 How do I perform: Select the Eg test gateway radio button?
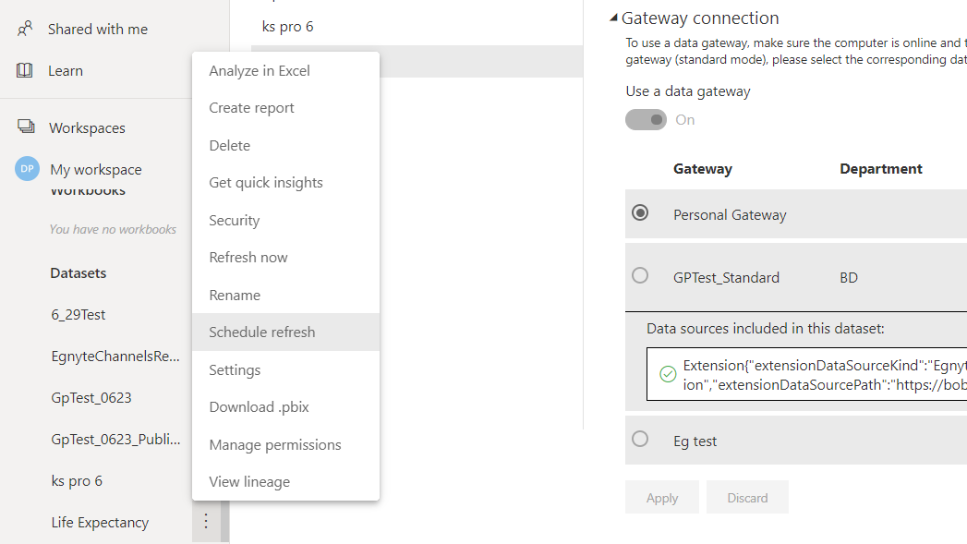(640, 439)
